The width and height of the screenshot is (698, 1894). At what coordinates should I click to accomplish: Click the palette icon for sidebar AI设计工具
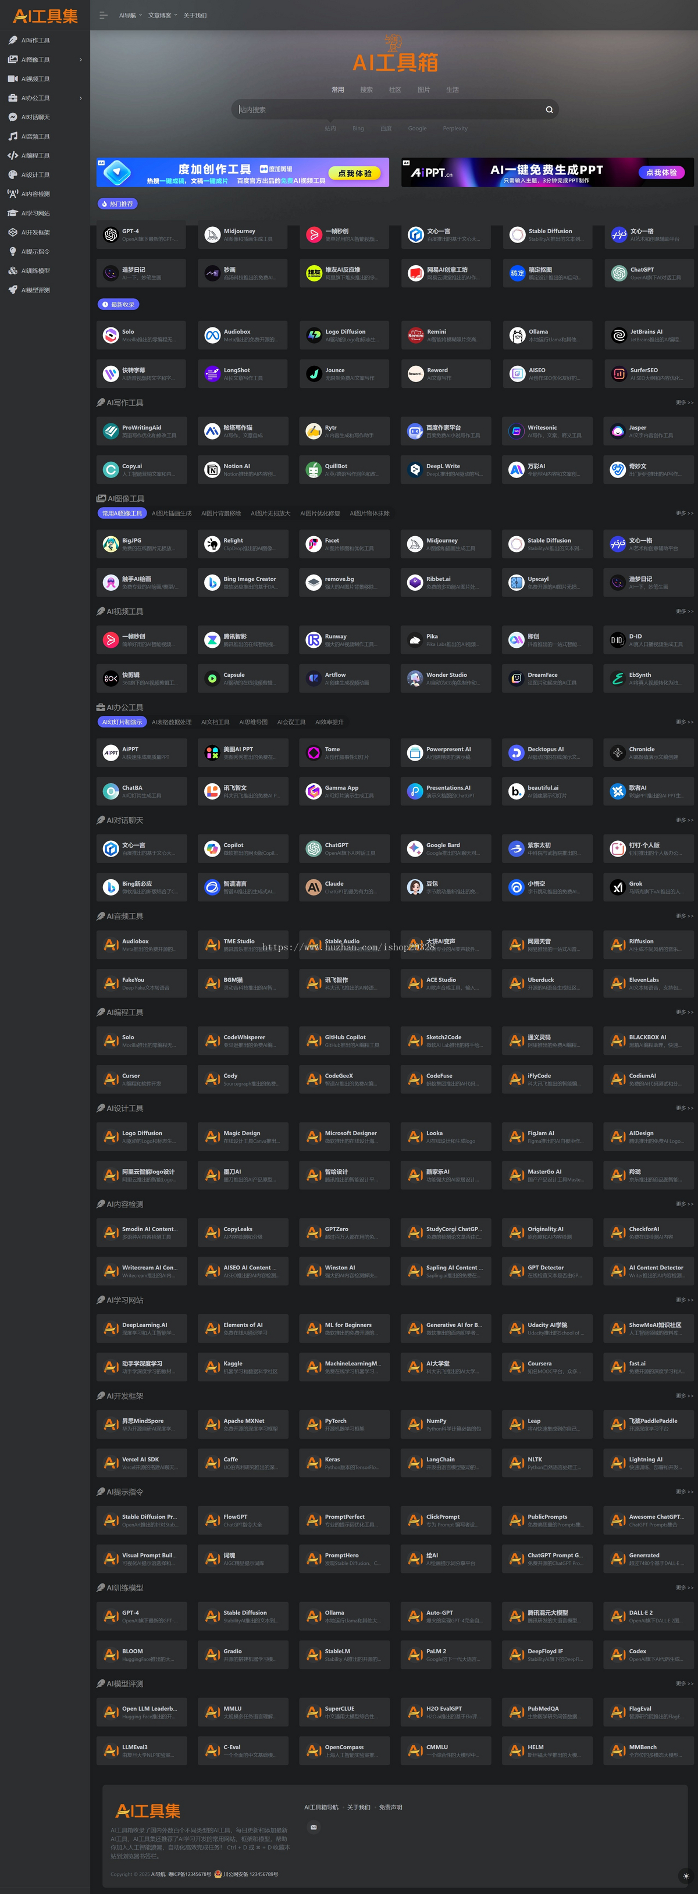tap(12, 174)
